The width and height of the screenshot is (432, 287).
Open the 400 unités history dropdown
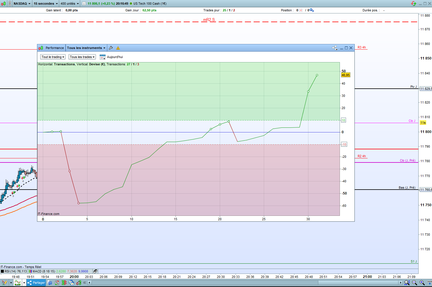tap(70, 3)
